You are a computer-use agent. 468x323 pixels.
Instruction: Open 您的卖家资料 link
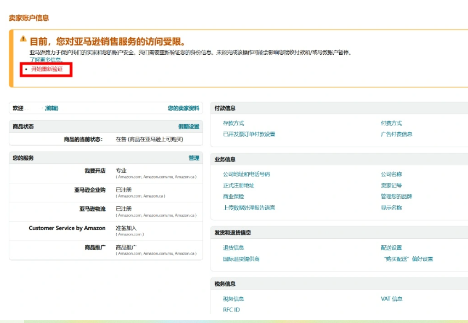point(183,108)
